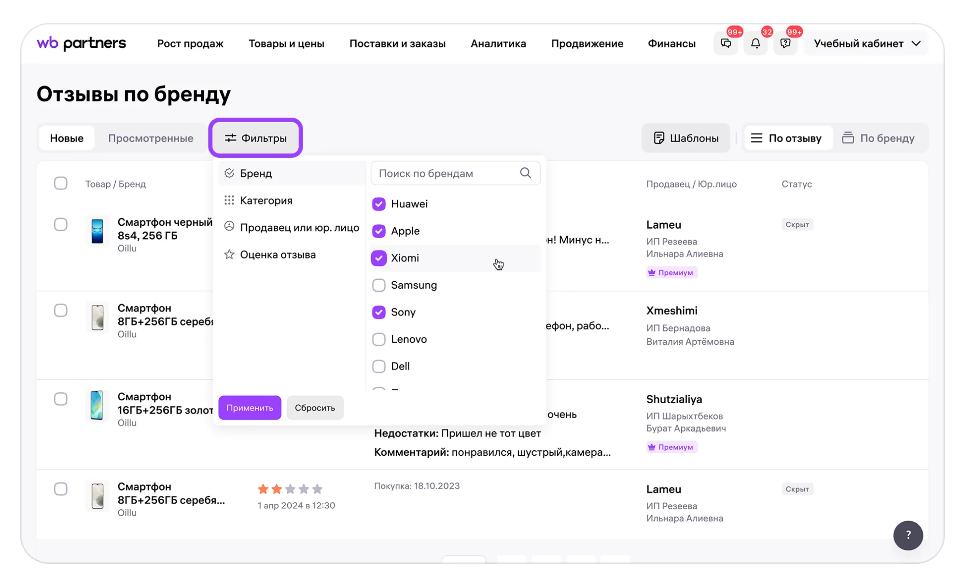Uncheck the Apple brand checkbox
Image resolution: width=965 pixels, height=587 pixels.
click(x=379, y=231)
